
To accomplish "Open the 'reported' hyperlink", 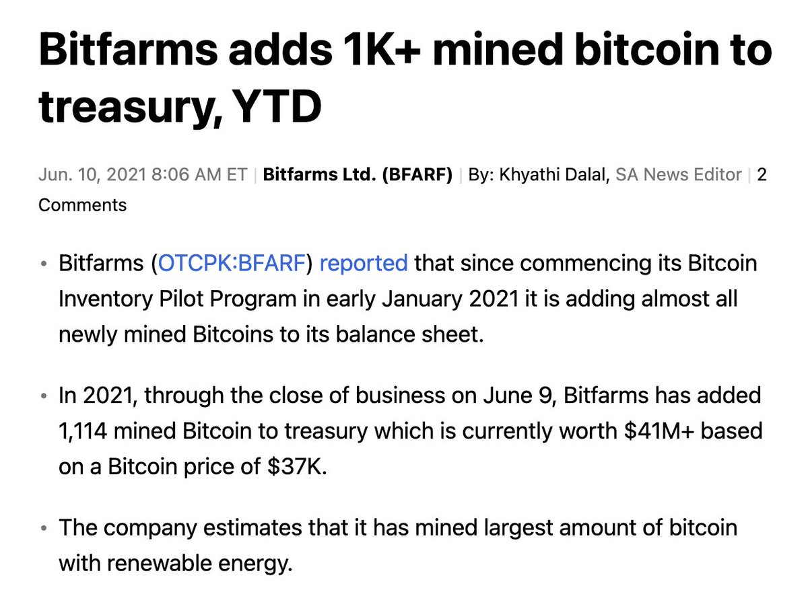I will (x=364, y=262).
